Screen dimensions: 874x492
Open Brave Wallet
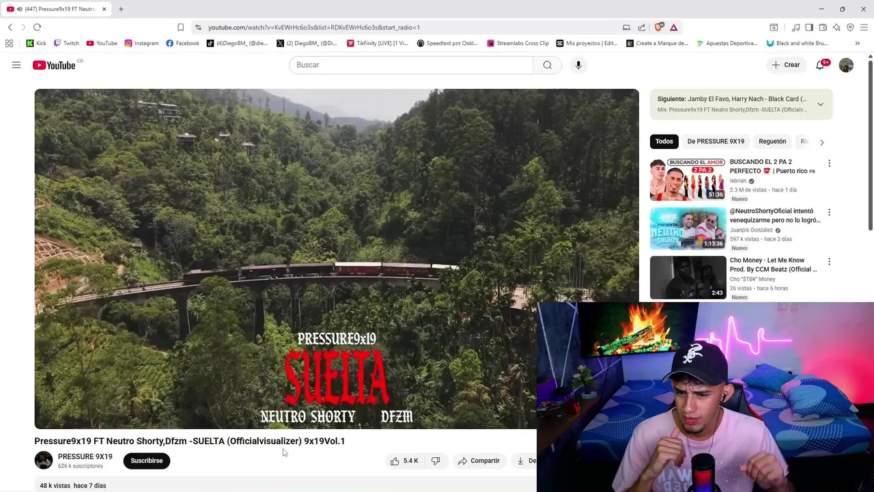[x=823, y=27]
